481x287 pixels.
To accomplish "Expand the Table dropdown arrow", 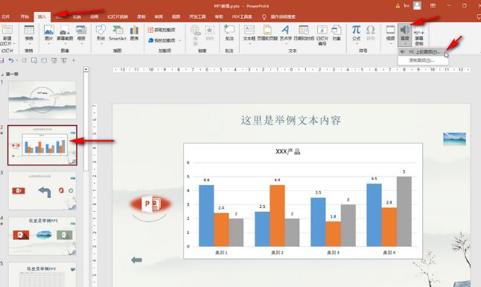I will (x=29, y=44).
